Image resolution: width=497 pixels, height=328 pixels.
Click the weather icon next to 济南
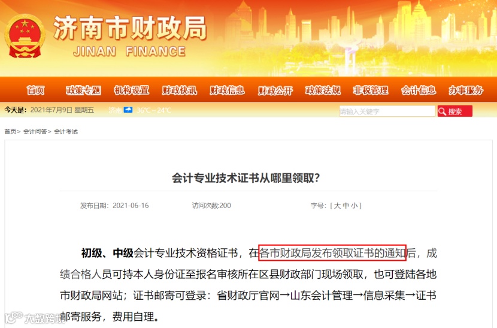pos(128,110)
